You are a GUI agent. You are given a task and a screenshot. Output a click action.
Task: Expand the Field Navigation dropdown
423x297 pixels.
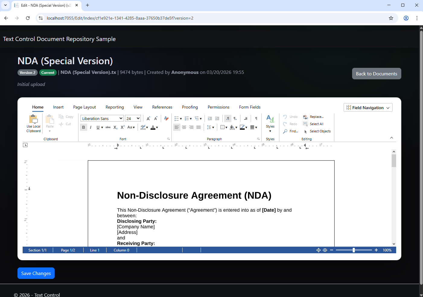tap(368, 108)
